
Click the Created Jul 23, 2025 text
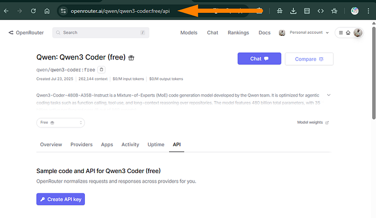[55, 79]
